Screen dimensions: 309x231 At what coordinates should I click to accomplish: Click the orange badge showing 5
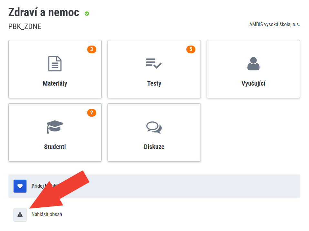(x=191, y=49)
